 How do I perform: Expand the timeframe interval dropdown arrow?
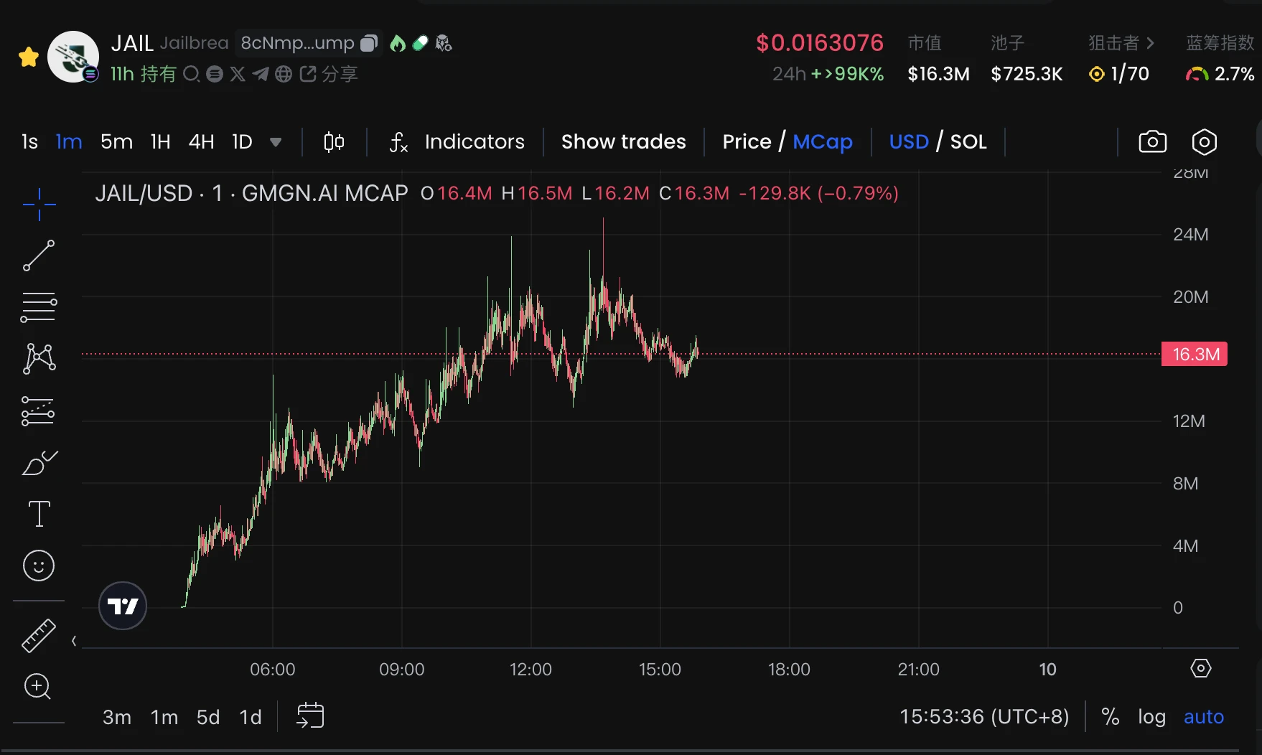276,142
